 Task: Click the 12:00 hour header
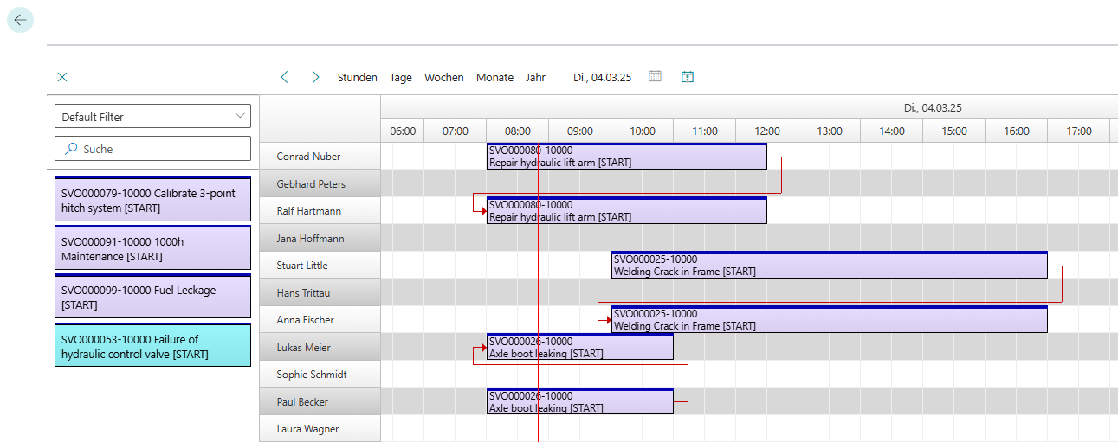point(767,131)
